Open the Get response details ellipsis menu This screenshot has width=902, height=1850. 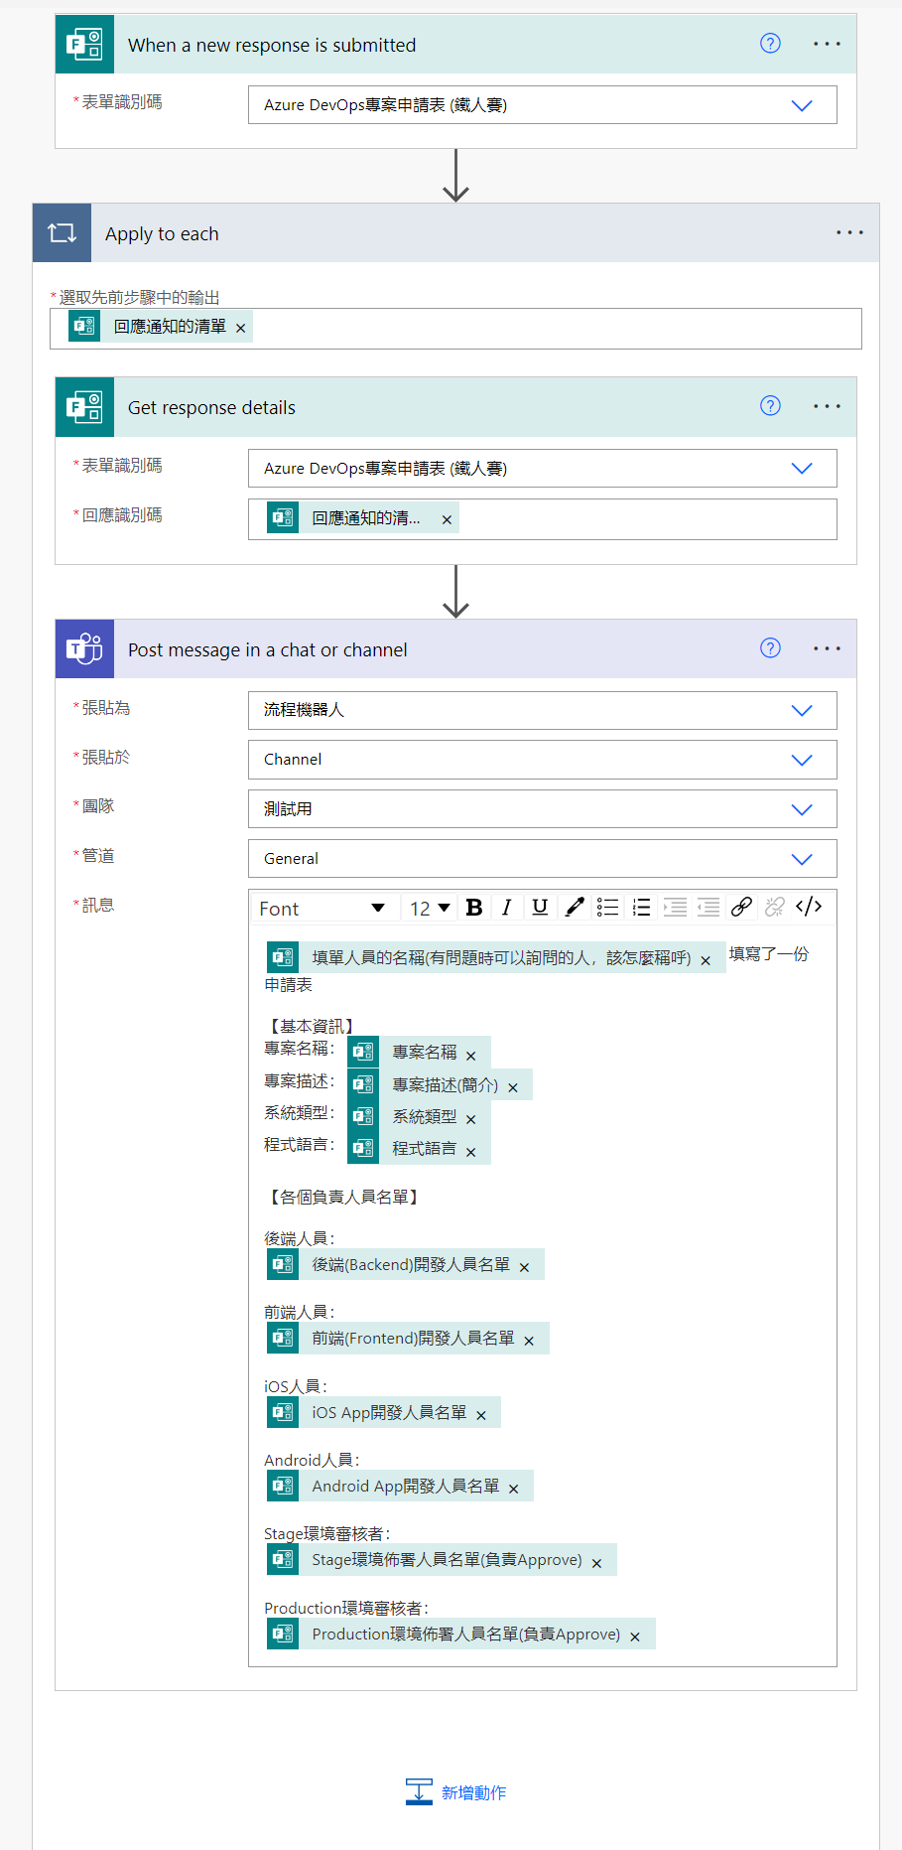[x=827, y=406]
